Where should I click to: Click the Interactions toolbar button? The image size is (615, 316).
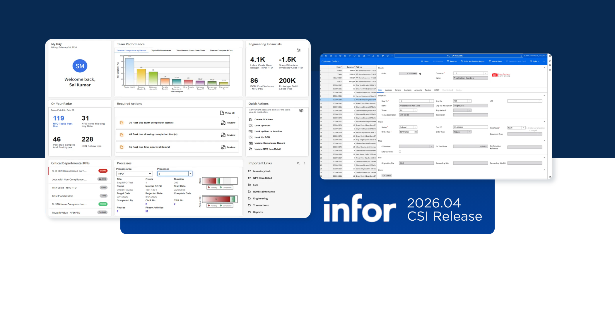495,61
